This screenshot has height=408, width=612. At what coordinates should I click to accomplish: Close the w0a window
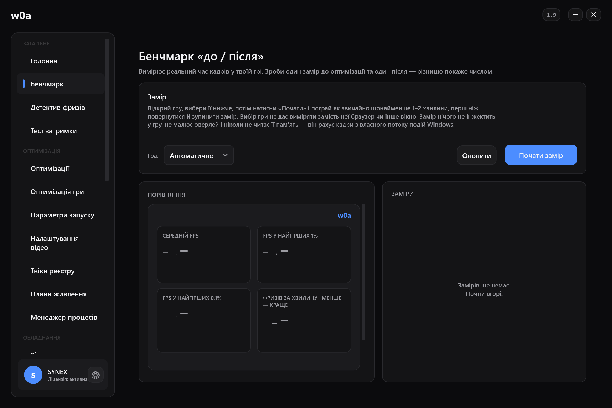[x=593, y=15]
